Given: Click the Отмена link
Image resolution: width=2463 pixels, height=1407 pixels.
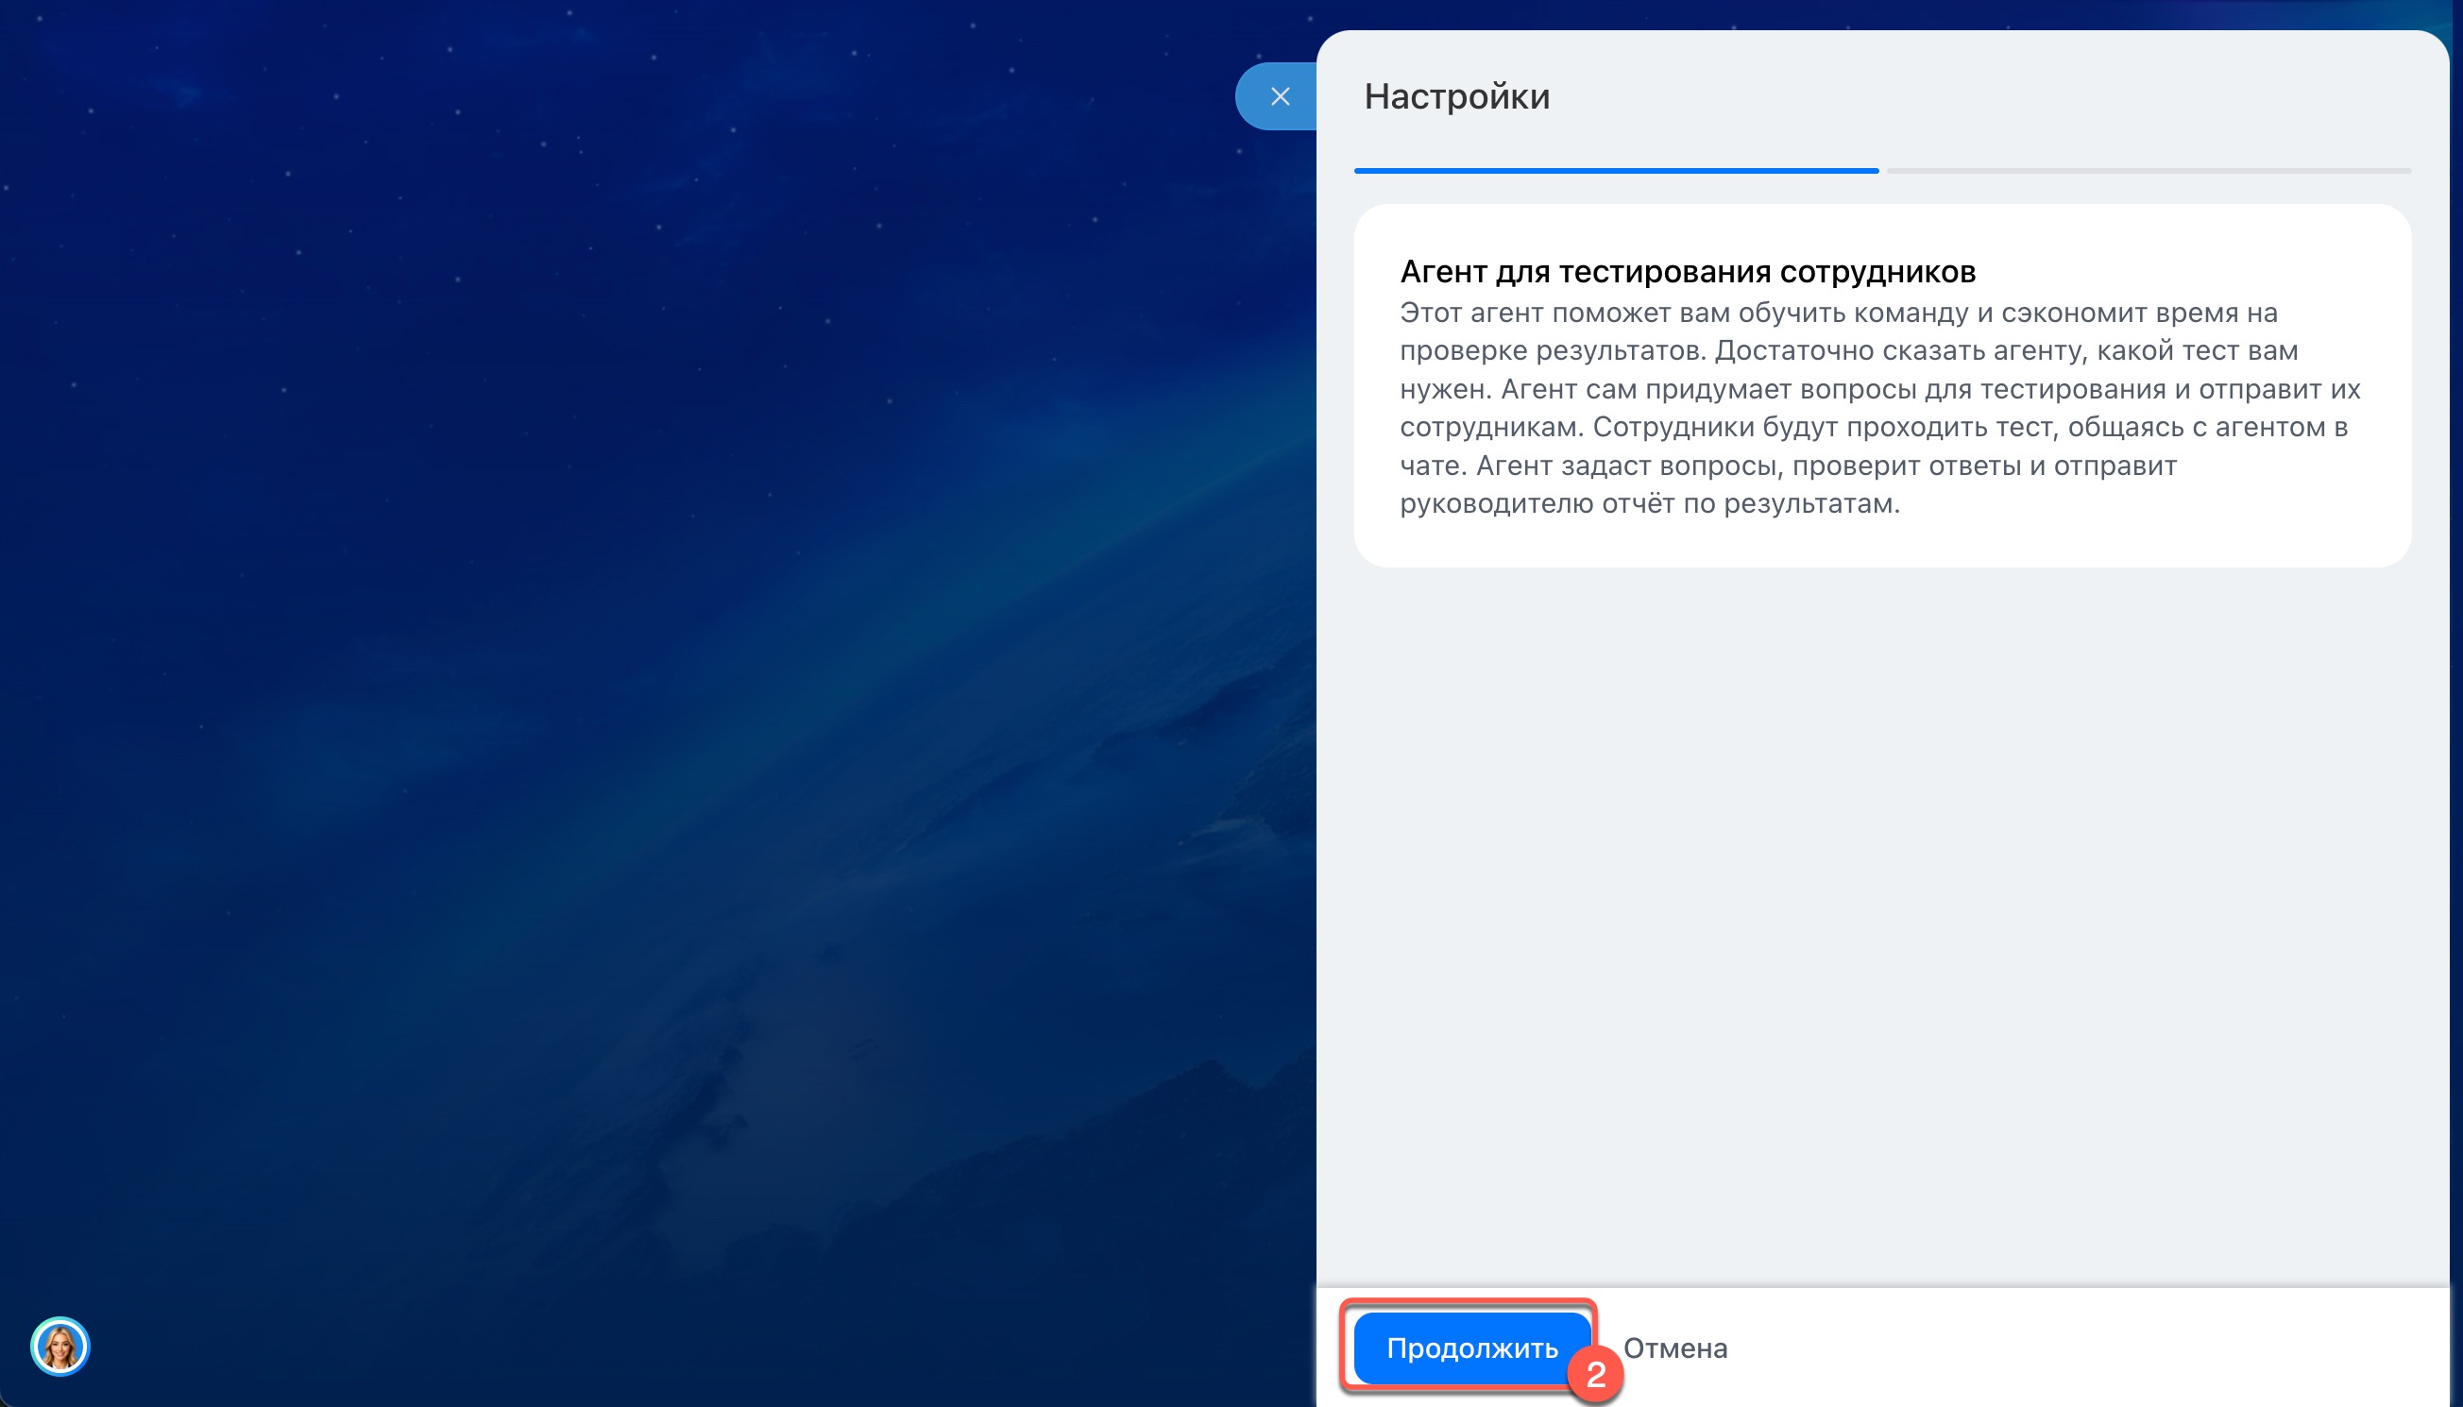Looking at the screenshot, I should tap(1674, 1348).
